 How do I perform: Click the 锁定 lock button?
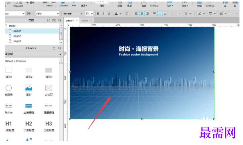[x=199, y=4]
